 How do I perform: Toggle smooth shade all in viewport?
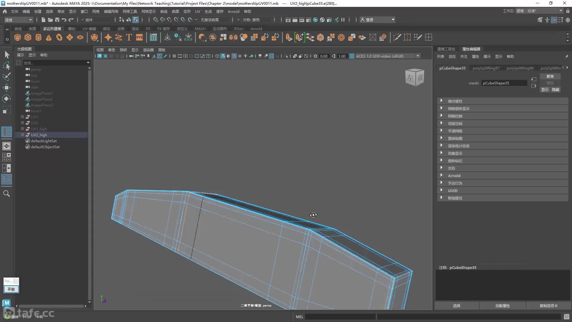click(223, 56)
